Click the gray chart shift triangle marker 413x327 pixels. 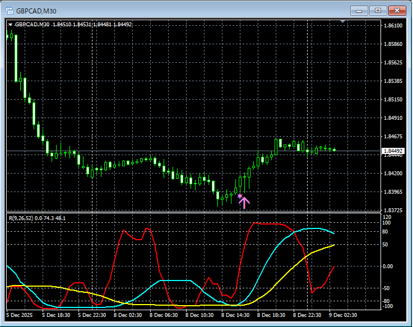pos(344,22)
